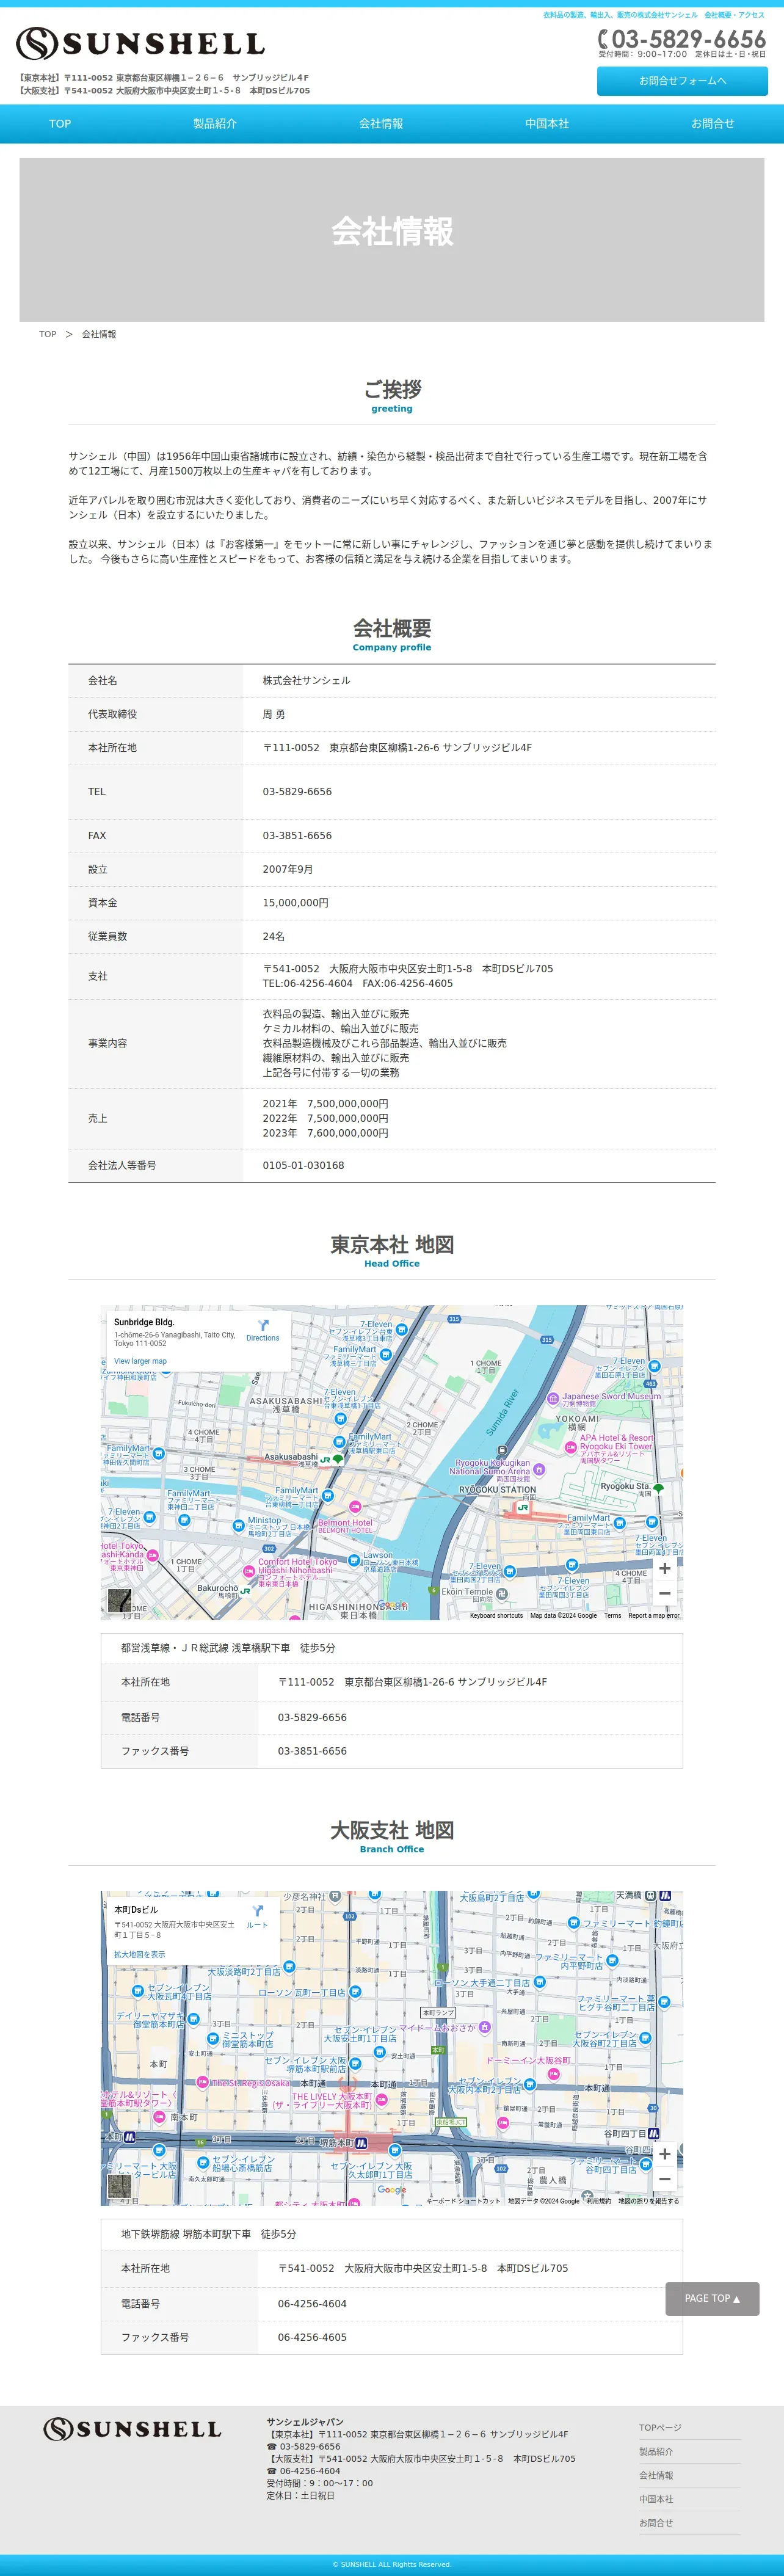The width and height of the screenshot is (784, 2576).
Task: Click the footer 中国本社 link
Action: 656,2499
